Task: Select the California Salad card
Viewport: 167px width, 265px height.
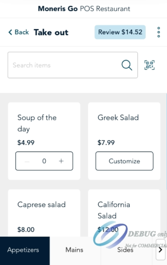Action: pos(124,213)
